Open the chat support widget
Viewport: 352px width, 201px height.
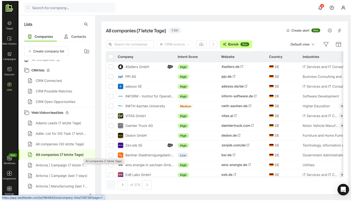pyautogui.click(x=343, y=190)
